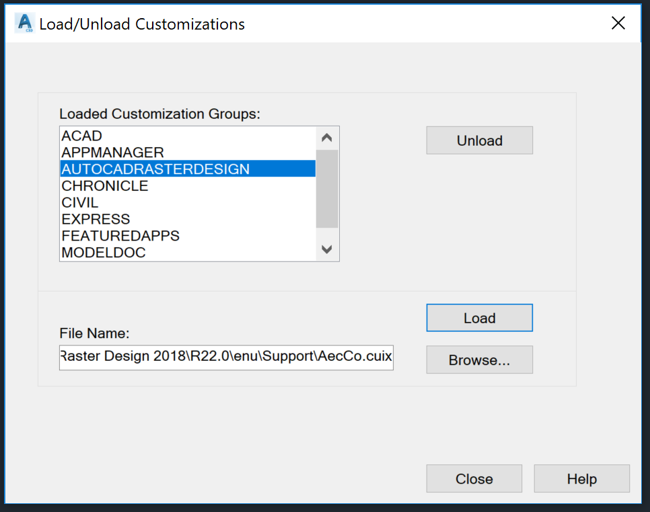
Task: Select CHRONICLE in the list
Action: tap(188, 186)
